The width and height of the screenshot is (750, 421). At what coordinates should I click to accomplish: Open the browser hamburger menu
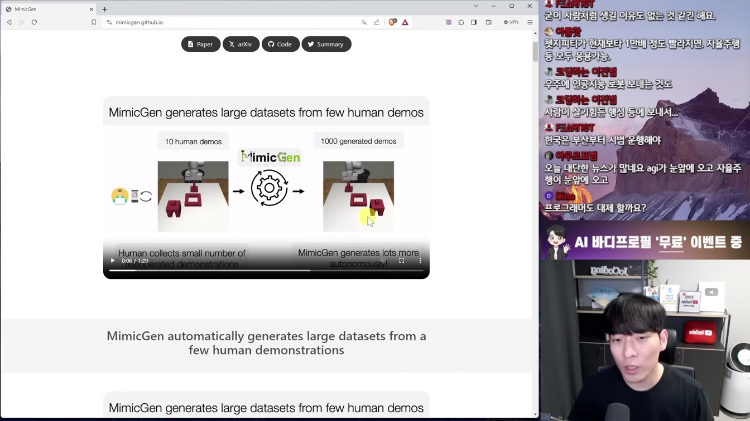pos(530,22)
